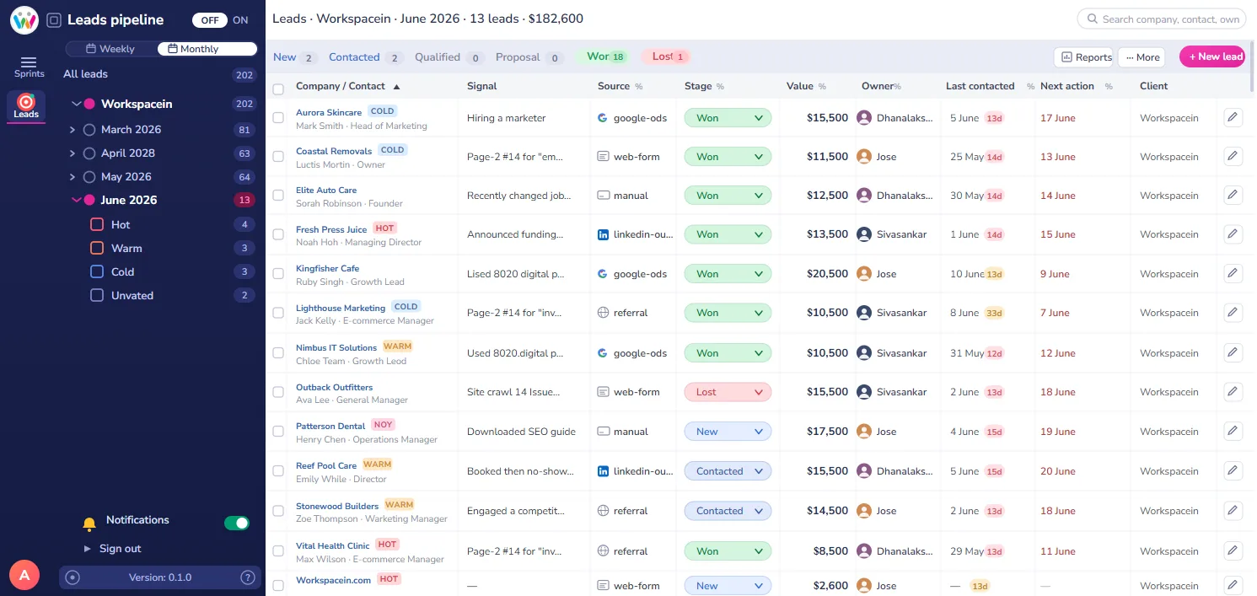Select the Monthly view button
This screenshot has height=596, width=1257.
(207, 49)
